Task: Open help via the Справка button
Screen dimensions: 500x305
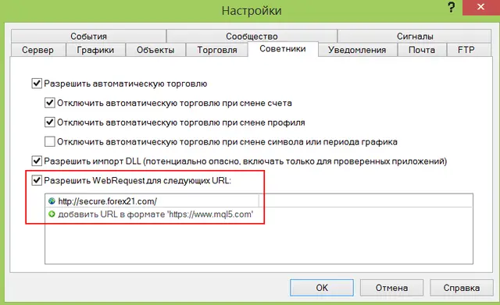Action: coord(462,288)
